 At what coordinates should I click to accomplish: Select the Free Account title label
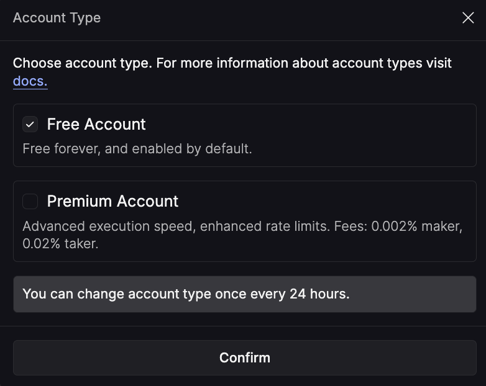96,124
